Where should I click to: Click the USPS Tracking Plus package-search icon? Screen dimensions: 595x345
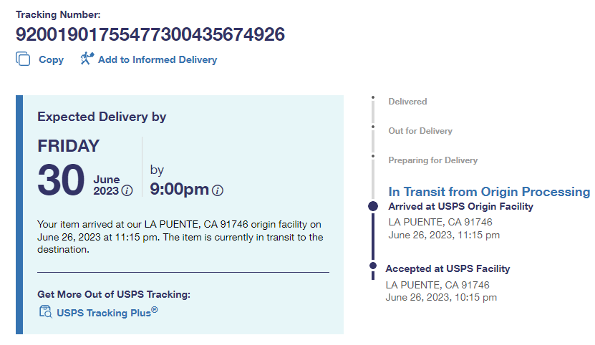44,311
